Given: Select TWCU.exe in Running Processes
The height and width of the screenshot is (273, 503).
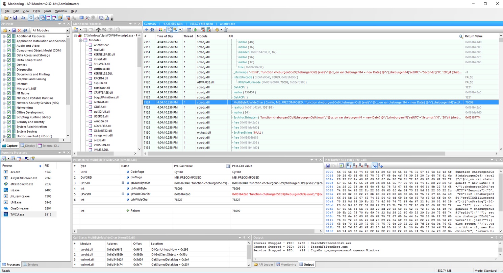Looking at the screenshot, I should 17,214.
